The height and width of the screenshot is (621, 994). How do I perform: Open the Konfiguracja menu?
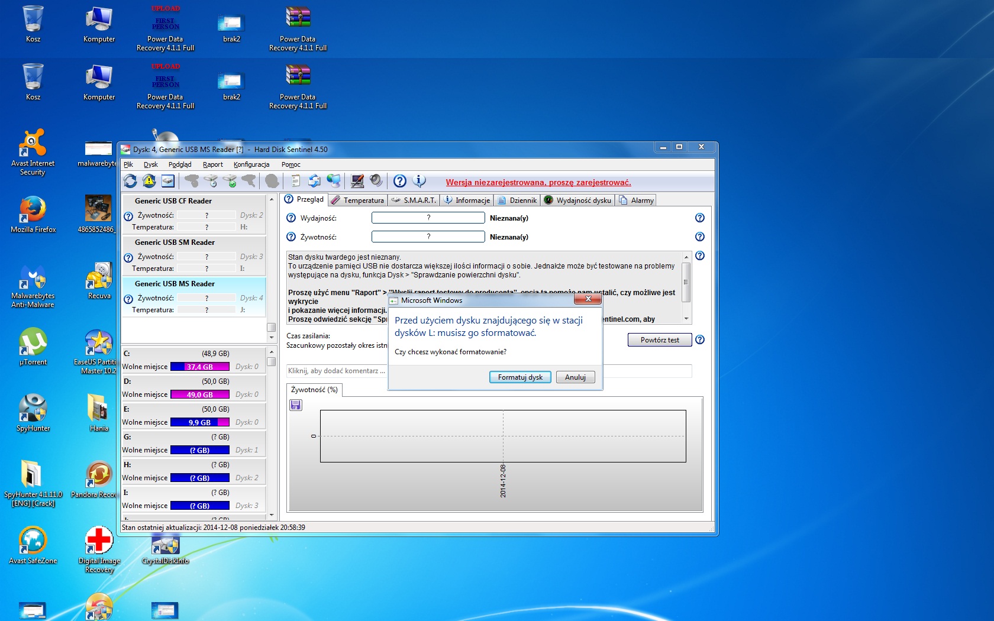(251, 164)
